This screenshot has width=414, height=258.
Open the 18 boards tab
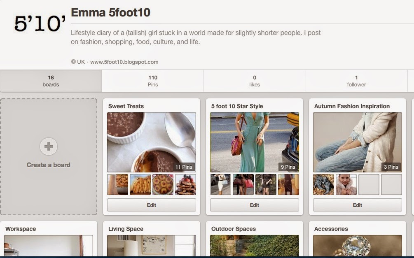(51, 81)
